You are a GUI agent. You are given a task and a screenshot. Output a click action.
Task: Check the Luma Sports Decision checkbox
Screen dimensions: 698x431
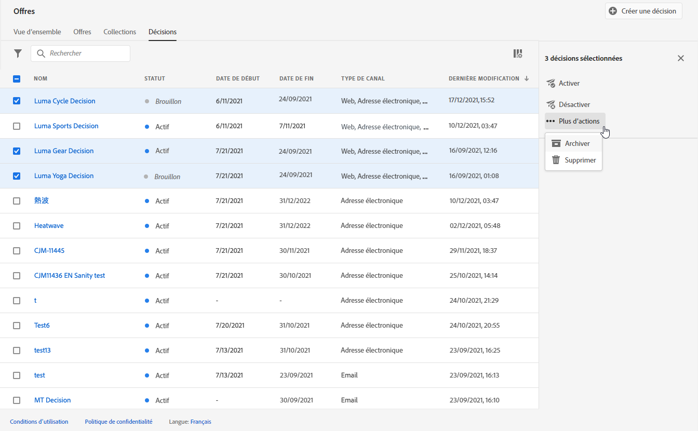point(17,126)
